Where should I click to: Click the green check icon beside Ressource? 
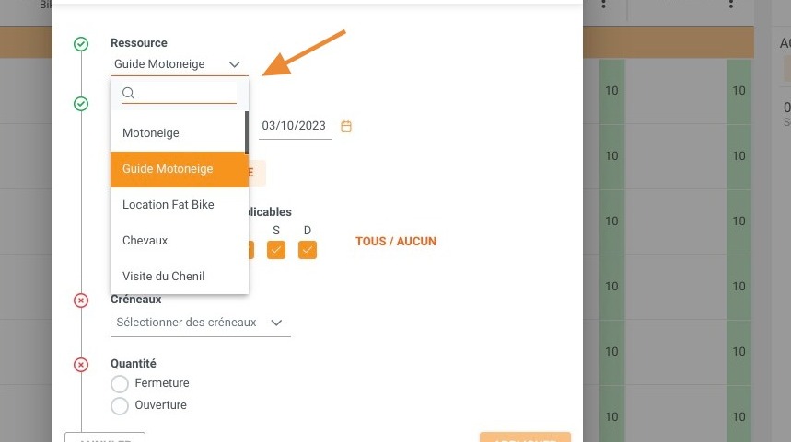tap(81, 44)
